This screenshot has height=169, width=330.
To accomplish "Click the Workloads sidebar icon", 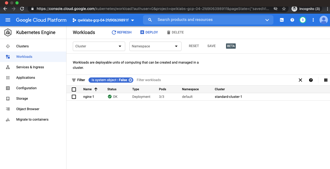I will 8,57.
